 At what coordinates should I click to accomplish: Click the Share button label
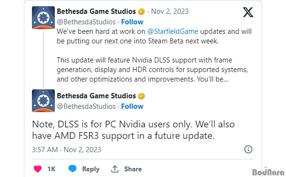[133, 169]
